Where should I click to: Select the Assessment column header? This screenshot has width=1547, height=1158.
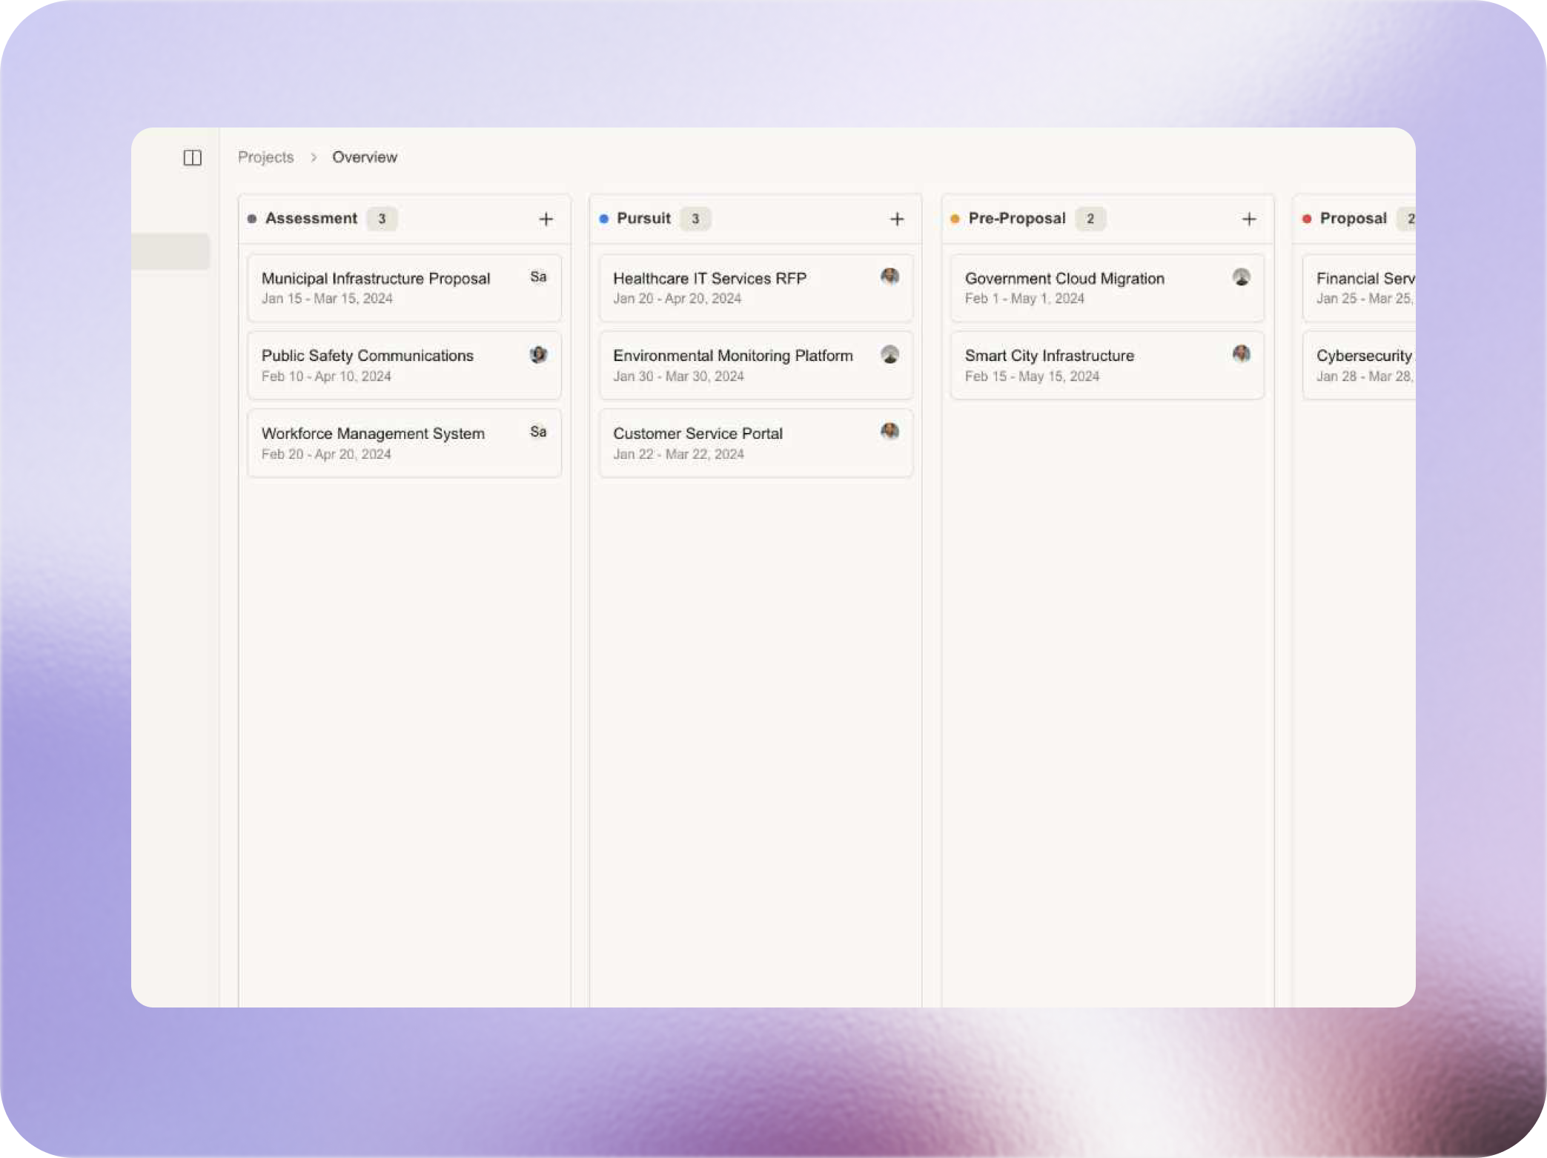coord(311,219)
